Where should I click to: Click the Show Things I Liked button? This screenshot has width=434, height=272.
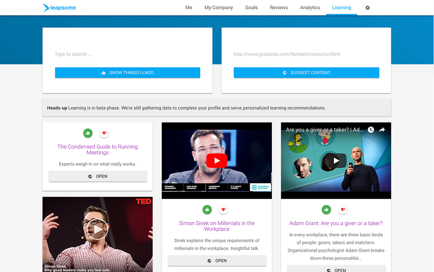(x=128, y=73)
